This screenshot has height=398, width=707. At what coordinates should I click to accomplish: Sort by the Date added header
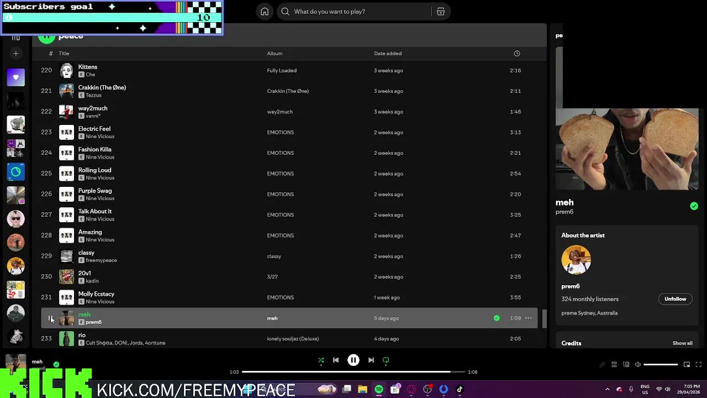coord(388,54)
